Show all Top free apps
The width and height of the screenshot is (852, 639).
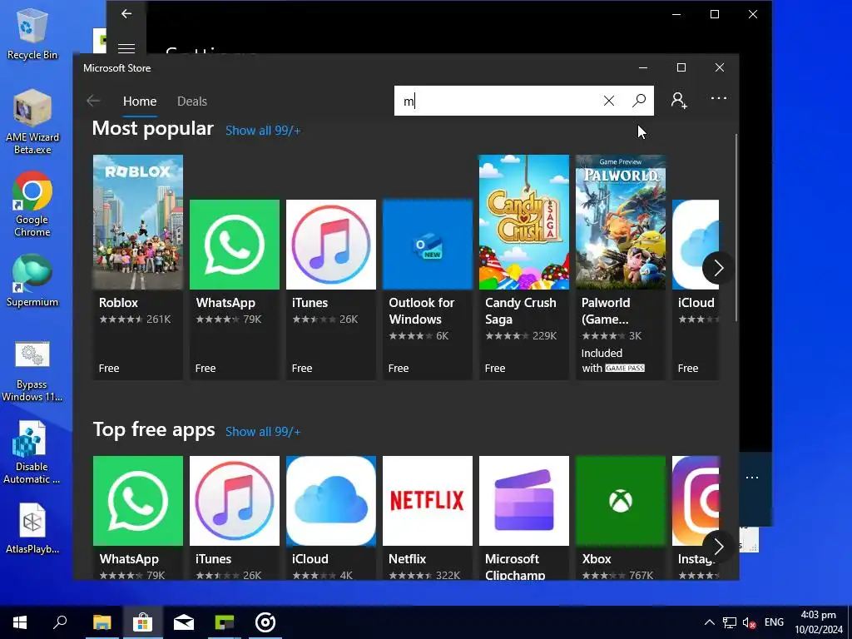pos(263,432)
